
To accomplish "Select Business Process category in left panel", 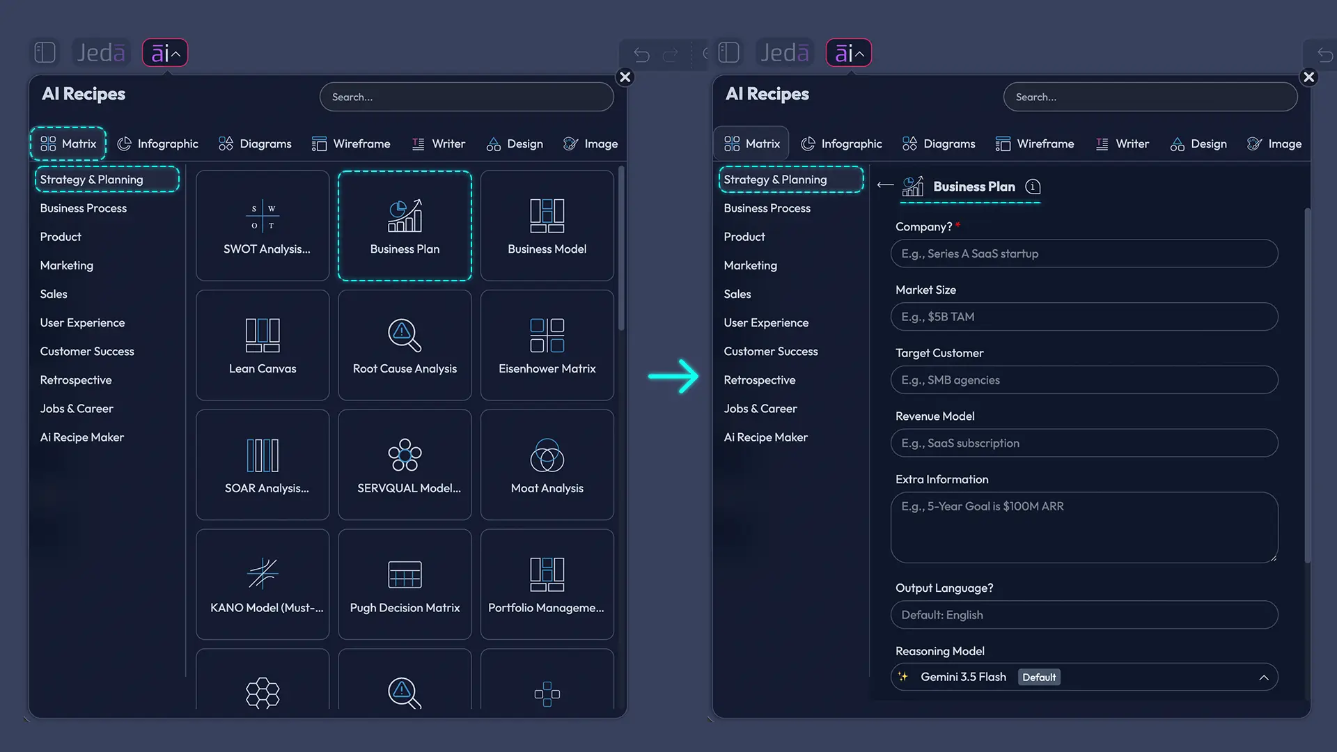I will point(84,208).
